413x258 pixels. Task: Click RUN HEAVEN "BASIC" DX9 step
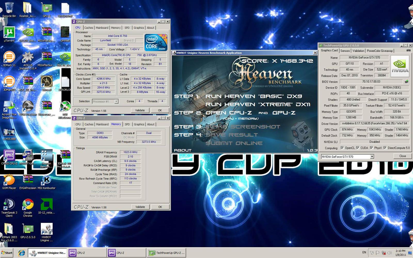254,96
